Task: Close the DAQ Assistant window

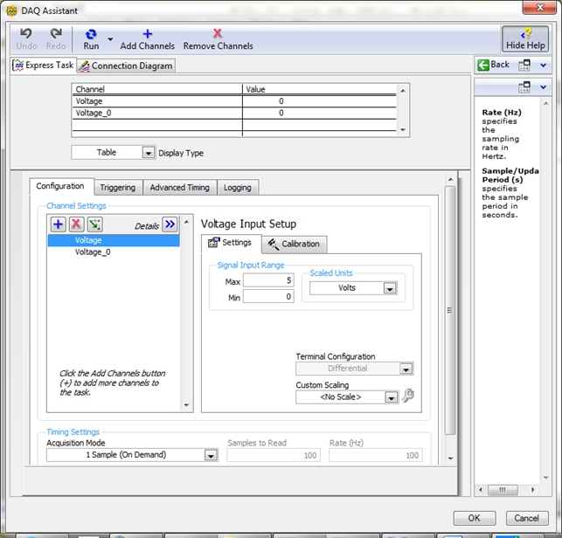Action: pyautogui.click(x=539, y=7)
